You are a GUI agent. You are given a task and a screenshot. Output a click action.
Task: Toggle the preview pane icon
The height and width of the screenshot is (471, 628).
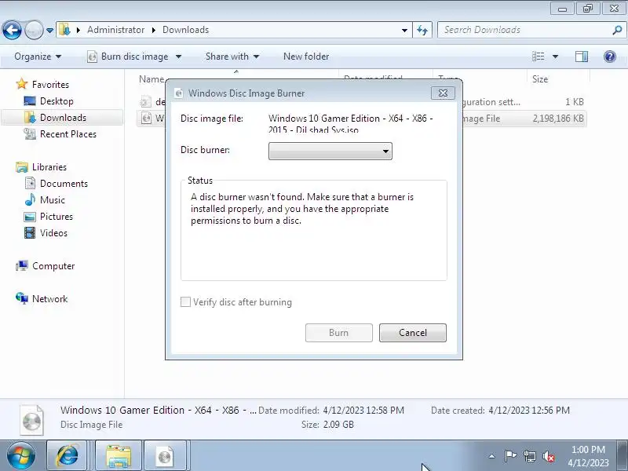pyautogui.click(x=582, y=57)
